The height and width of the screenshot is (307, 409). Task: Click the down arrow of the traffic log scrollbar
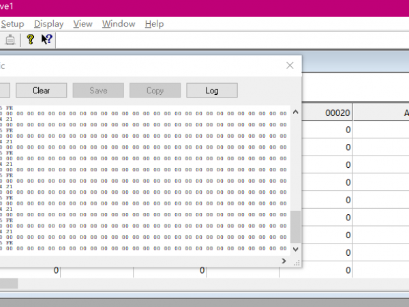point(295,249)
